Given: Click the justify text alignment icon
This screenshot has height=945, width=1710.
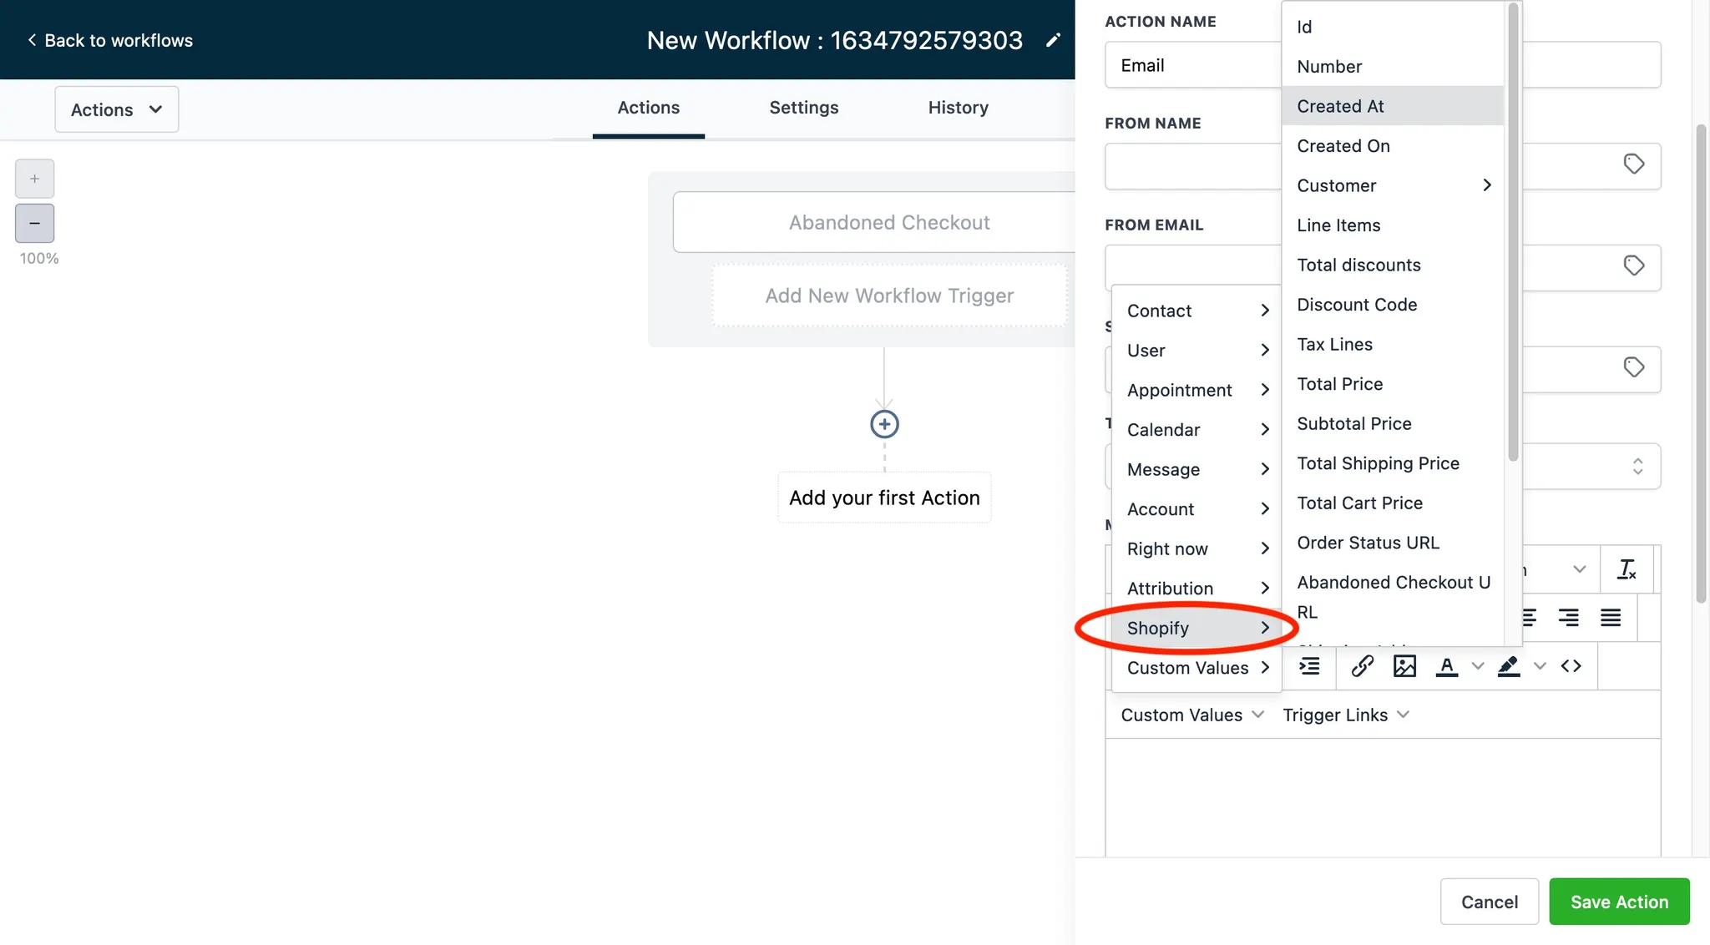Looking at the screenshot, I should tap(1611, 618).
